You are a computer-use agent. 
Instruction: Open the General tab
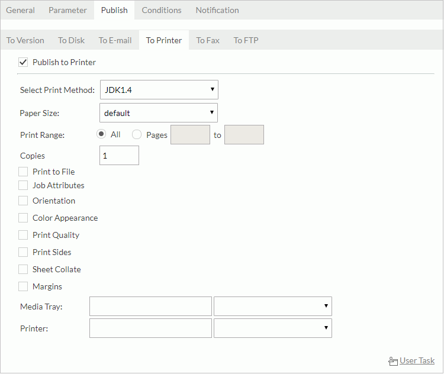point(20,10)
